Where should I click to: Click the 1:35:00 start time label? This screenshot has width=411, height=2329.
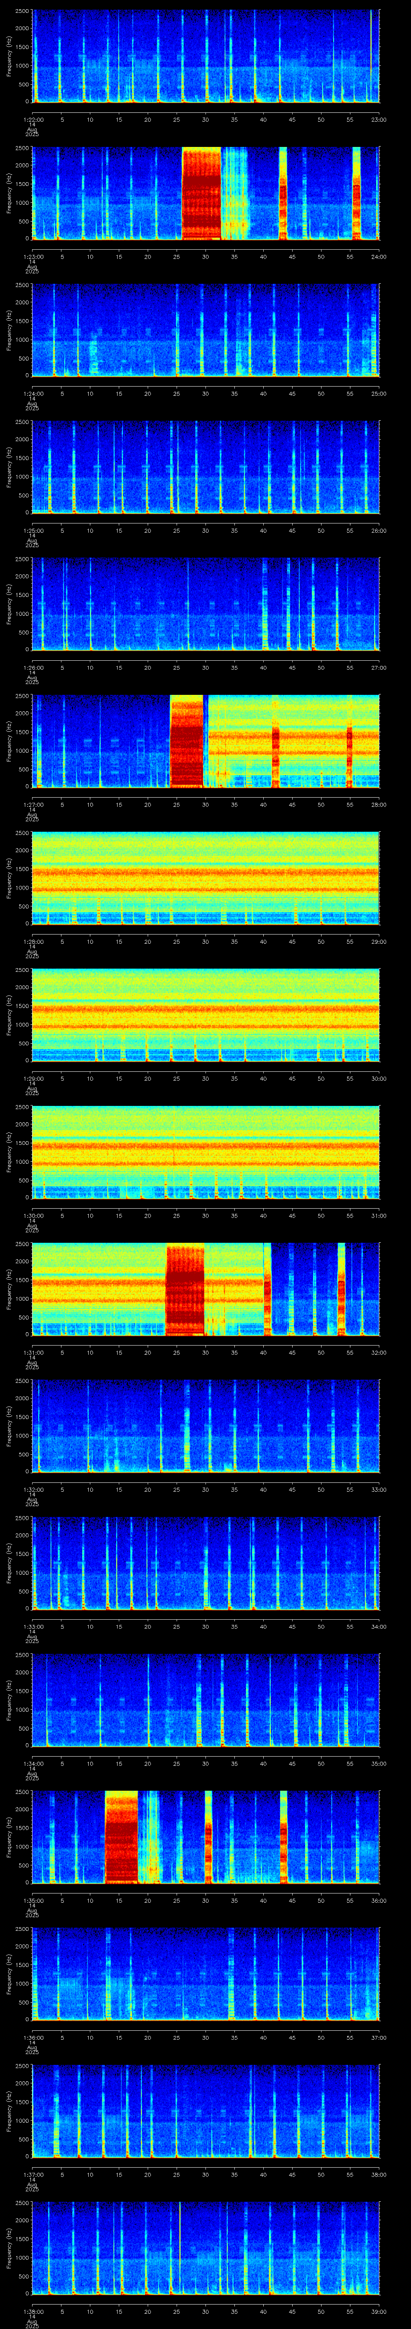(x=33, y=1900)
